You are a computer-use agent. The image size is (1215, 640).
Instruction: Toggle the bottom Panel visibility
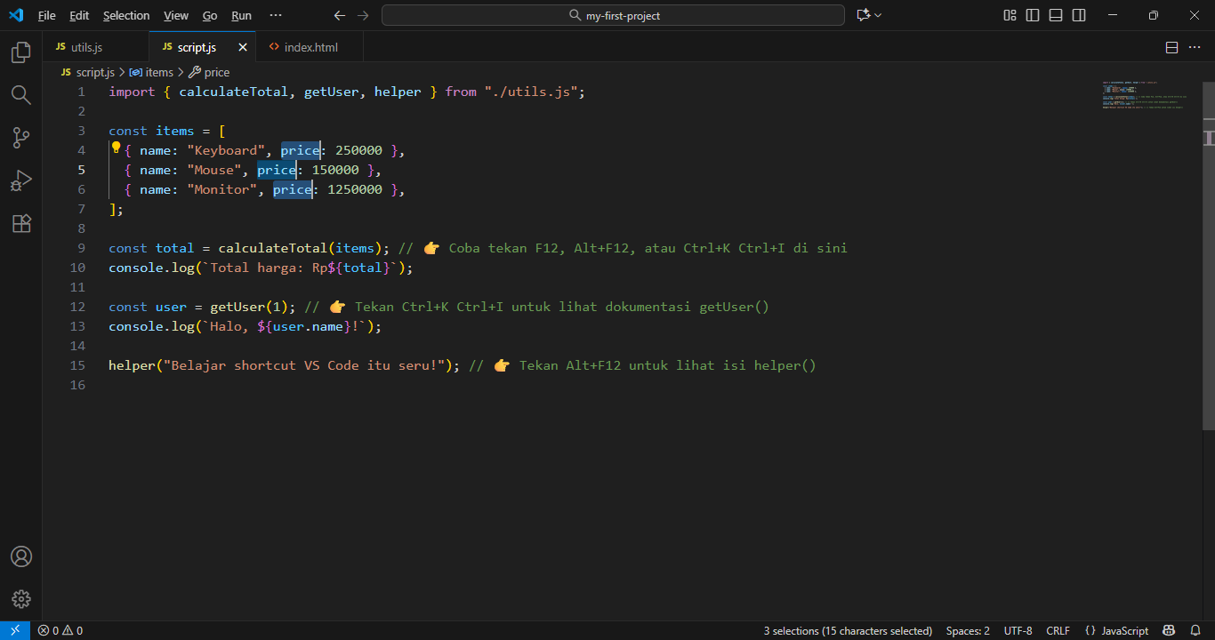tap(1055, 15)
